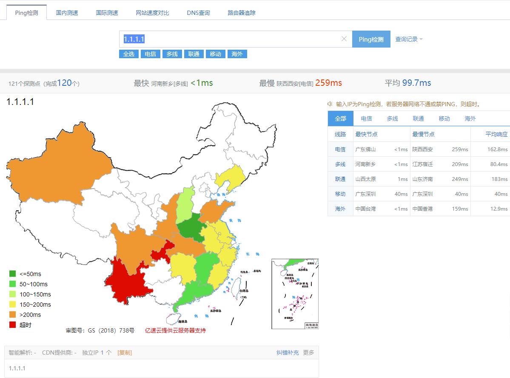510x378 pixels.
Task: Expand the 更多 section
Action: (308, 353)
